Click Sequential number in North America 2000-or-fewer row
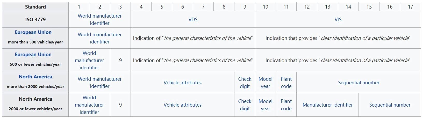This screenshot has height=119, width=423. (390, 105)
